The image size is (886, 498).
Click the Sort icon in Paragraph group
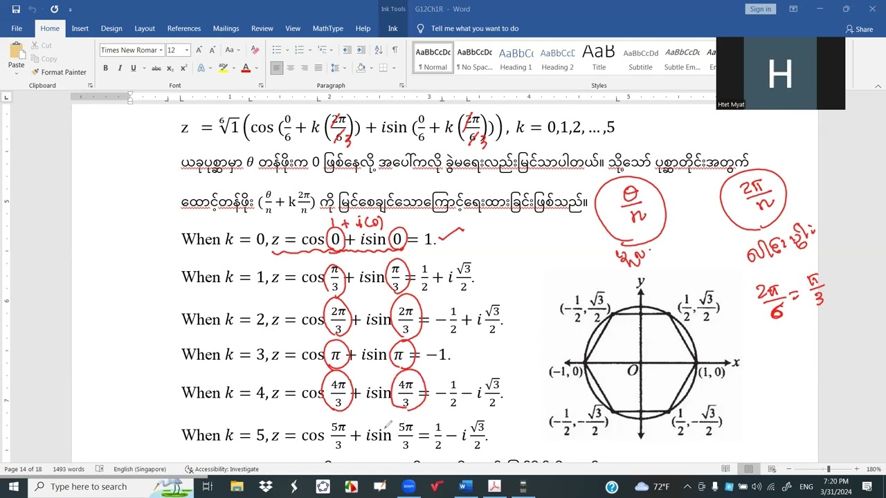coord(379,50)
